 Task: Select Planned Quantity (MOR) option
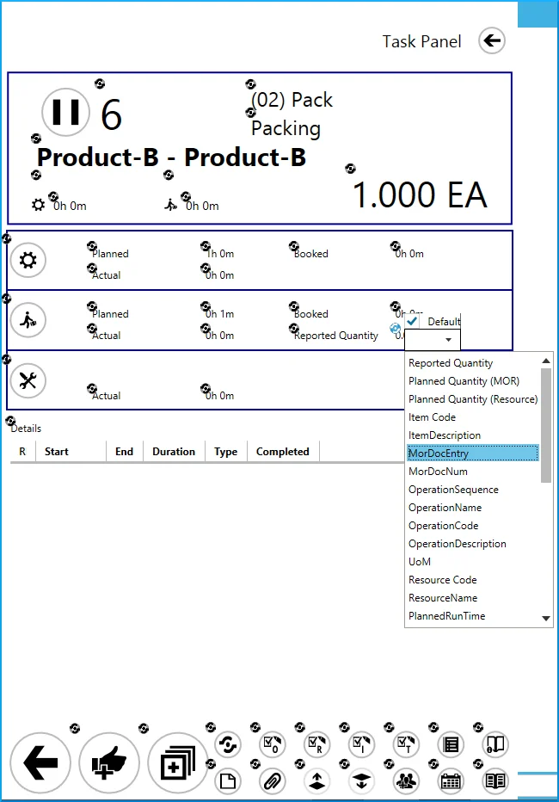(473, 381)
